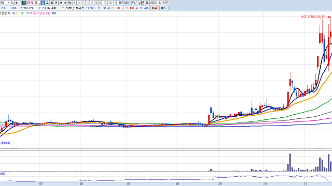Click the red 매수 buy button

tap(155, 8)
